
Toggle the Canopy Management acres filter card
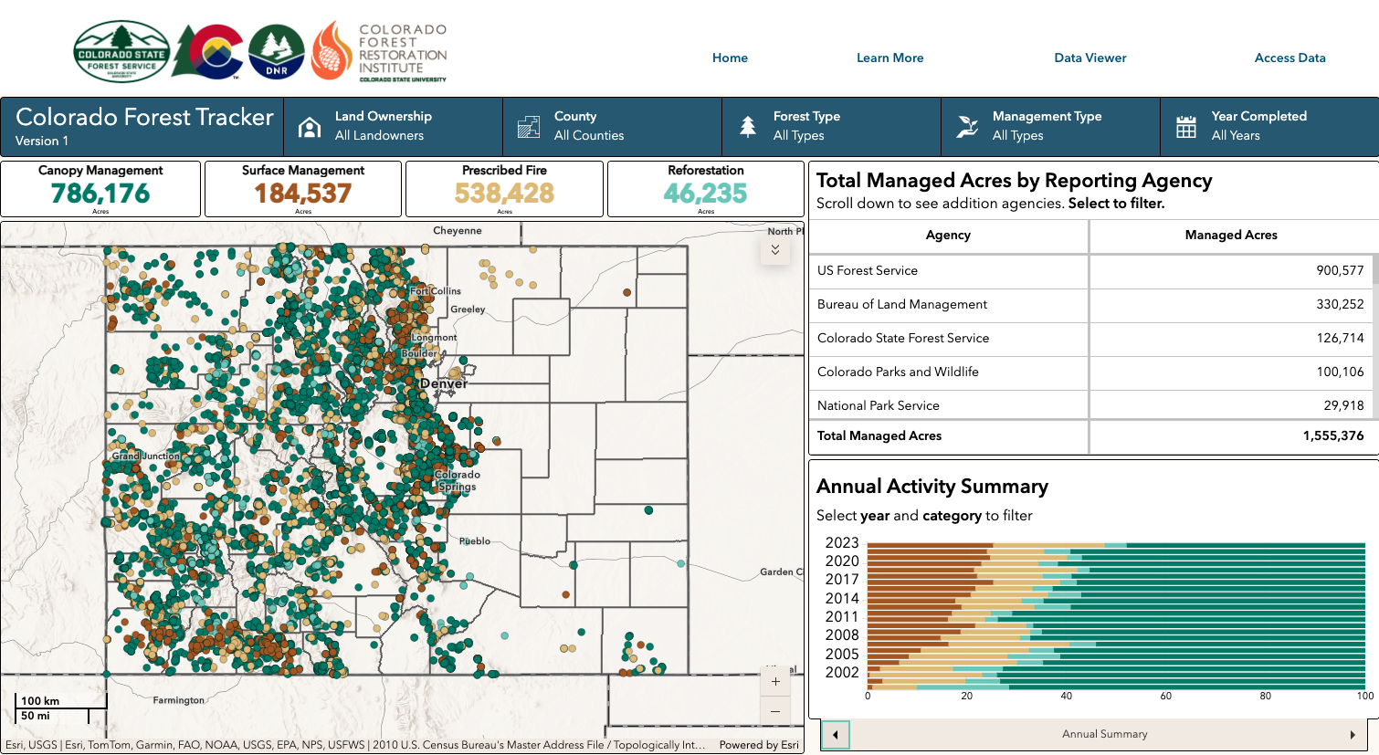(100, 187)
